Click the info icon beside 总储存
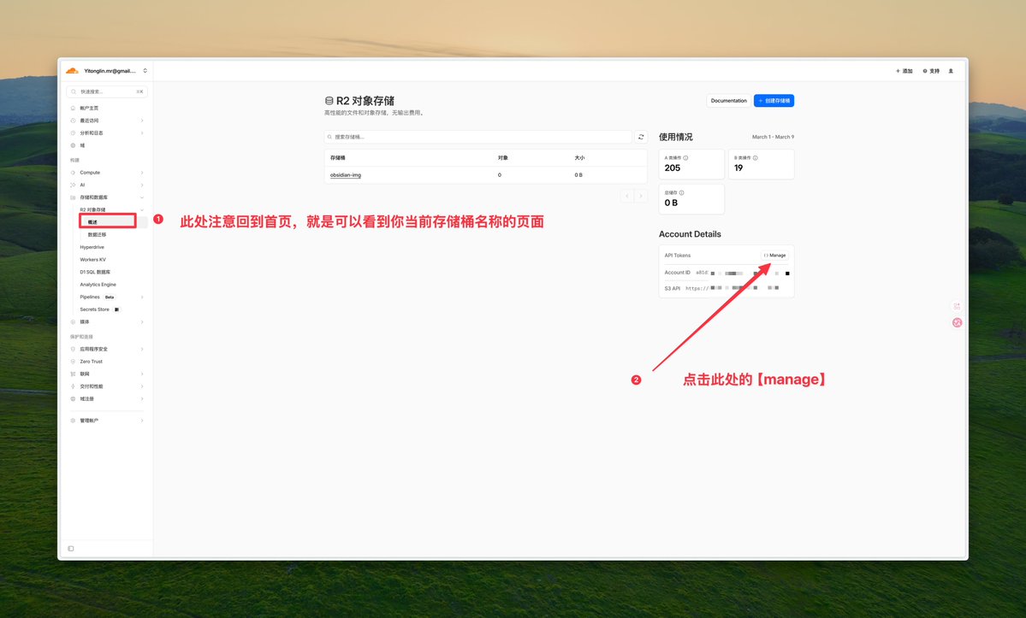The width and height of the screenshot is (1026, 618). (681, 192)
